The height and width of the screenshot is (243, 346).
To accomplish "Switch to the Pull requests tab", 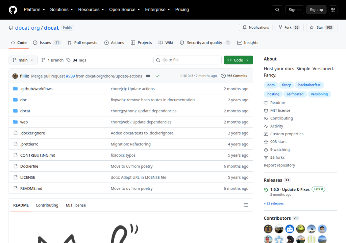I will [82, 43].
